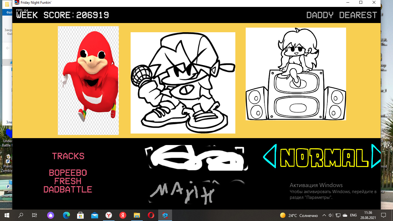Click the right difficulty arrow
The image size is (393, 221).
376,156
